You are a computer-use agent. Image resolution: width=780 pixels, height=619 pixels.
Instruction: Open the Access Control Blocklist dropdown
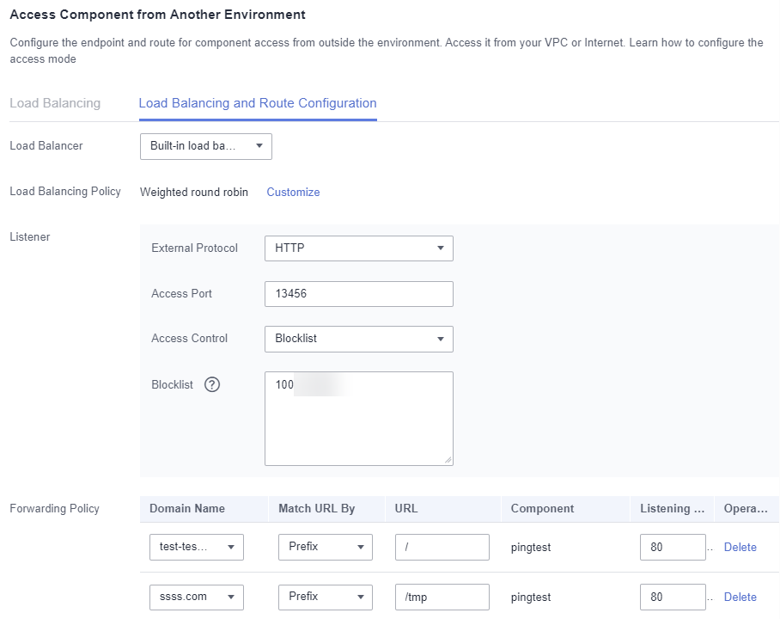click(358, 339)
